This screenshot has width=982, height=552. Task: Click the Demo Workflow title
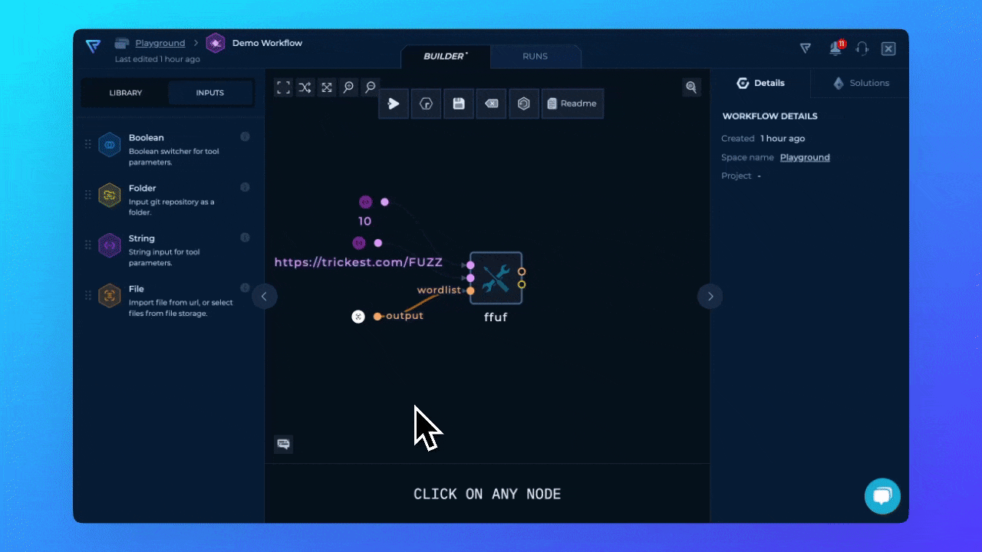click(267, 43)
